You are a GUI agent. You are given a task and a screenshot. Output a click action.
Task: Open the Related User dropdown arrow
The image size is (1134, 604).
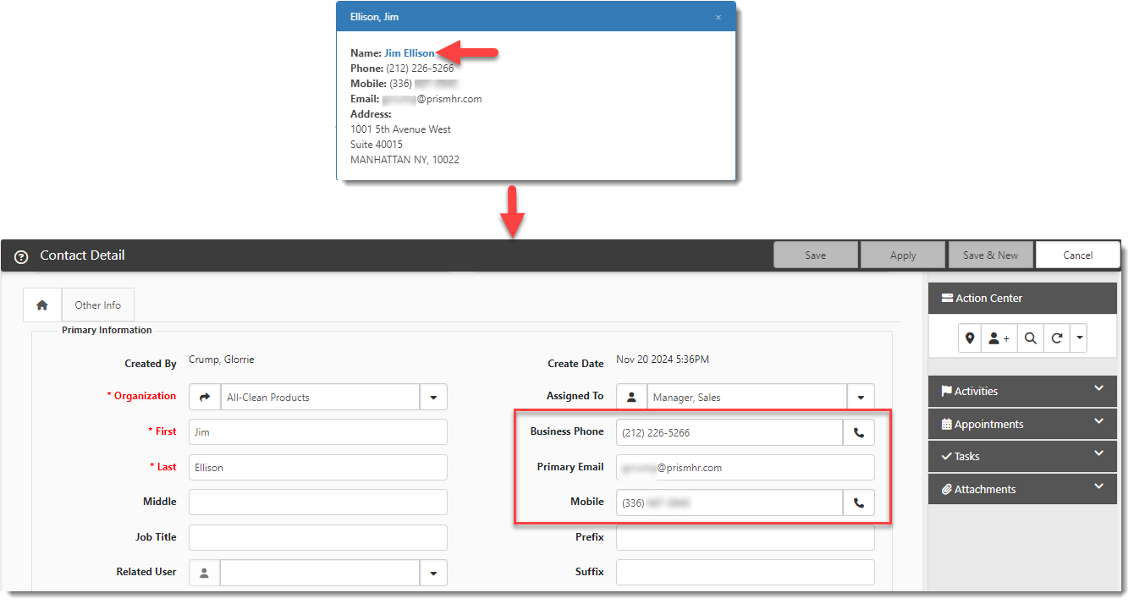(433, 573)
